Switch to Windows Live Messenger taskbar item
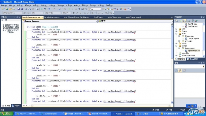Screen dimensions: 206x116 pyautogui.click(x=27, y=114)
